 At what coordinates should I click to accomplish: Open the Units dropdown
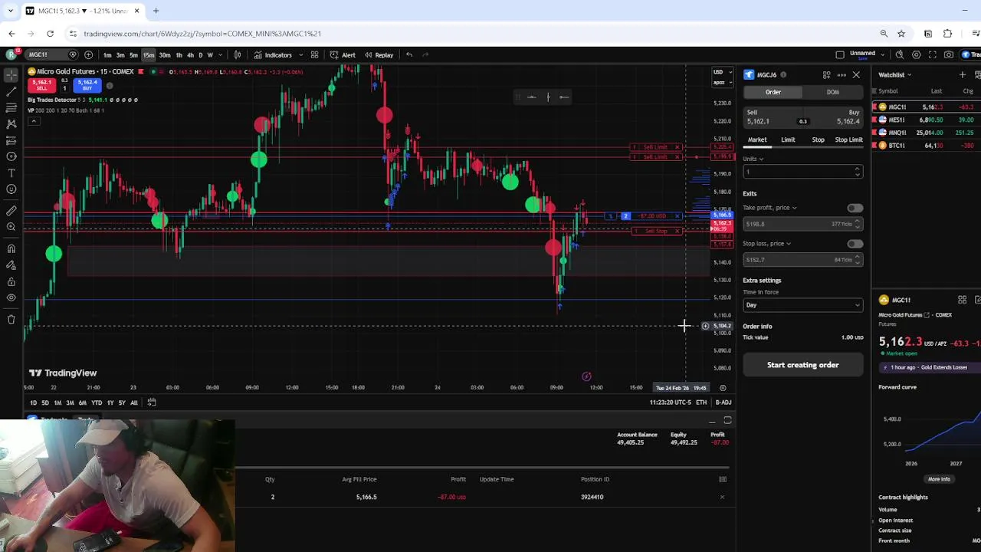pyautogui.click(x=753, y=159)
